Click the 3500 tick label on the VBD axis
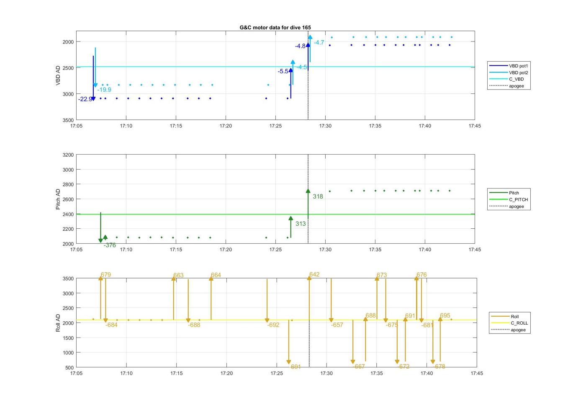The height and width of the screenshot is (413, 586). click(x=68, y=120)
